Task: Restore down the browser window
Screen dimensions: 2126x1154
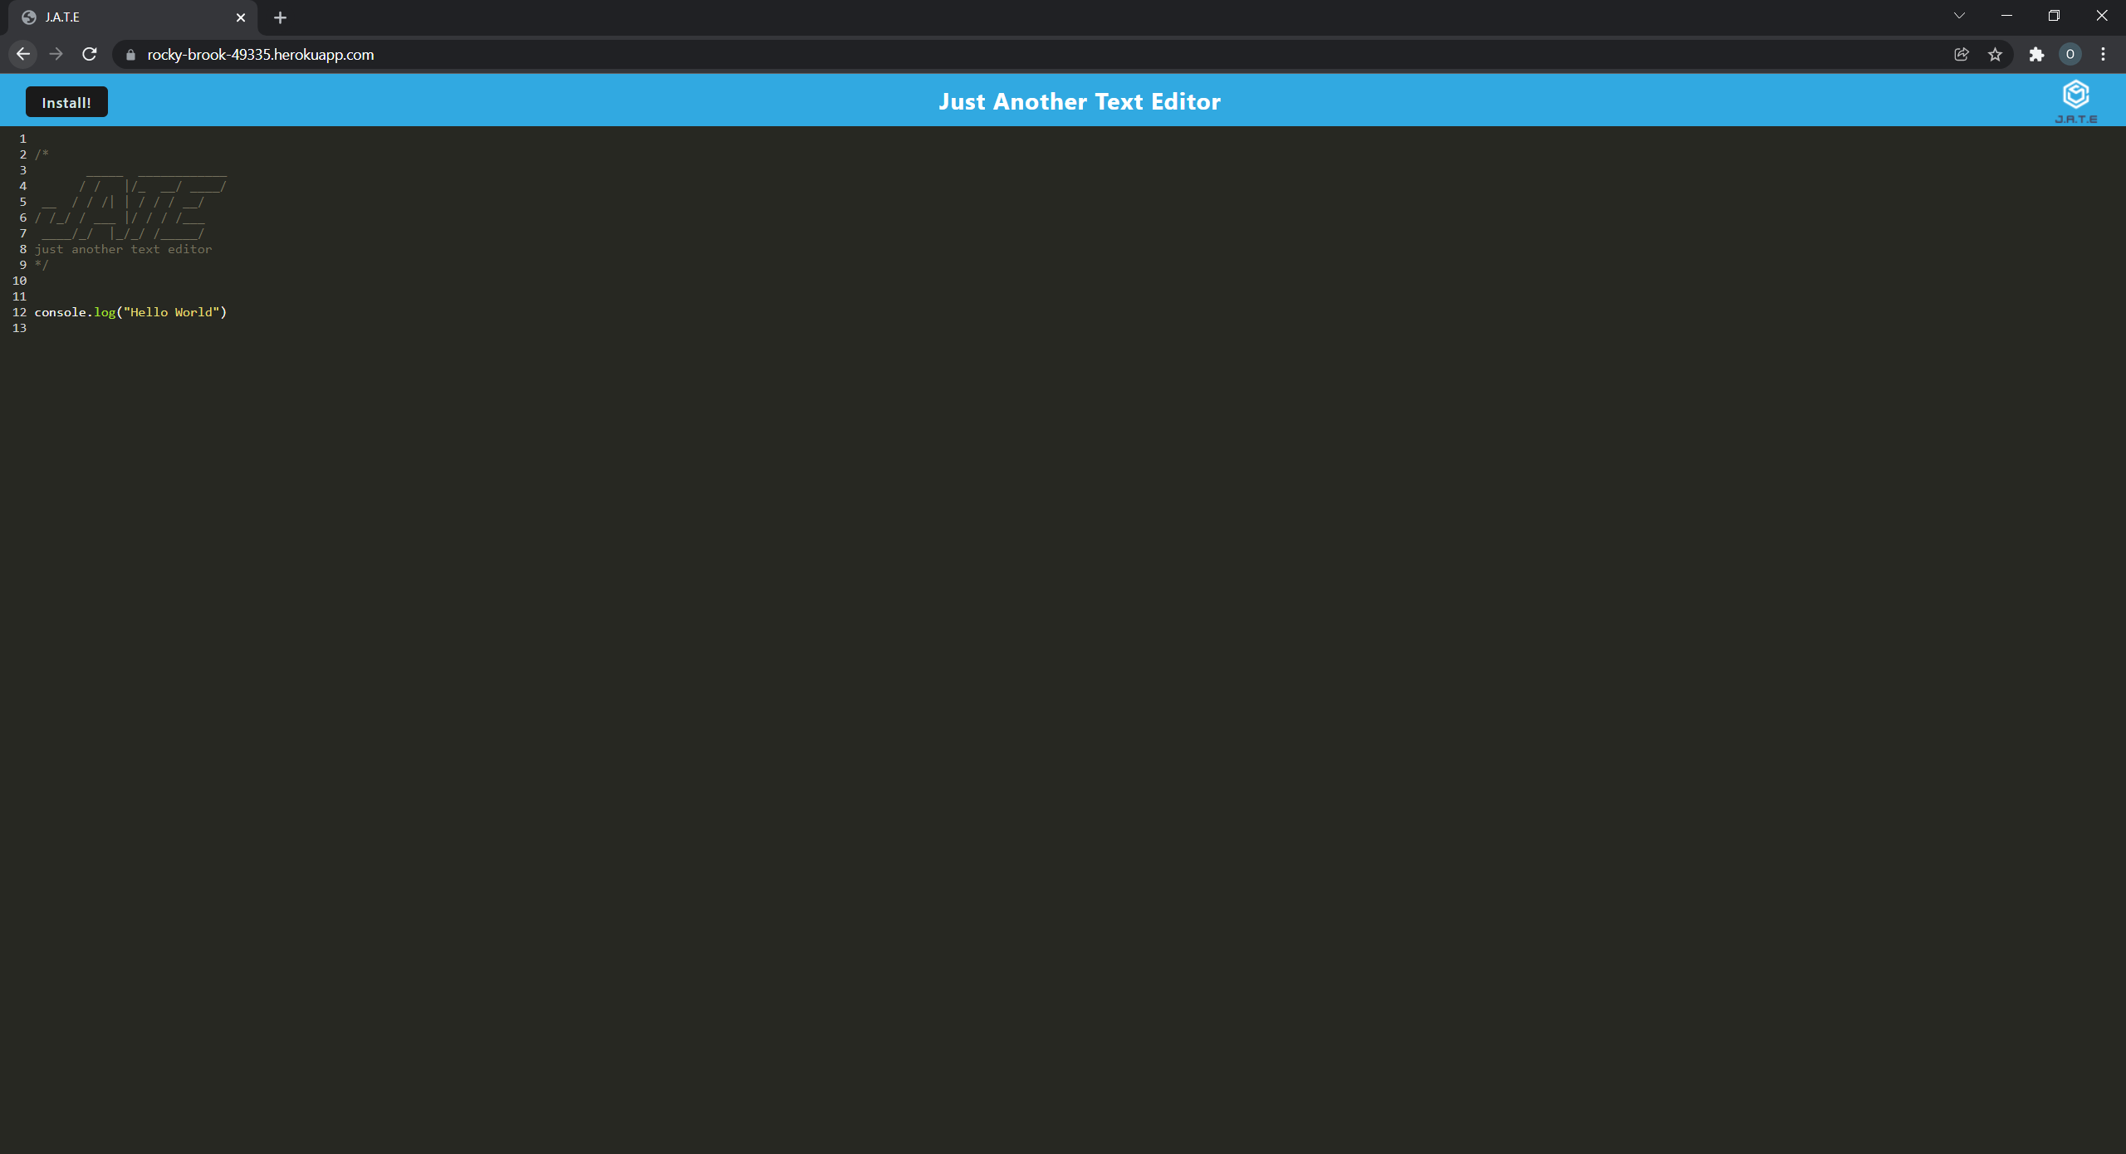Action: (2055, 16)
